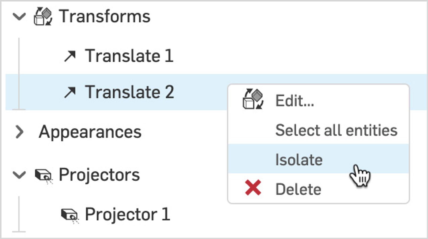Select the Transforms tree label
Screen dimensions: 428x239
click(105, 17)
